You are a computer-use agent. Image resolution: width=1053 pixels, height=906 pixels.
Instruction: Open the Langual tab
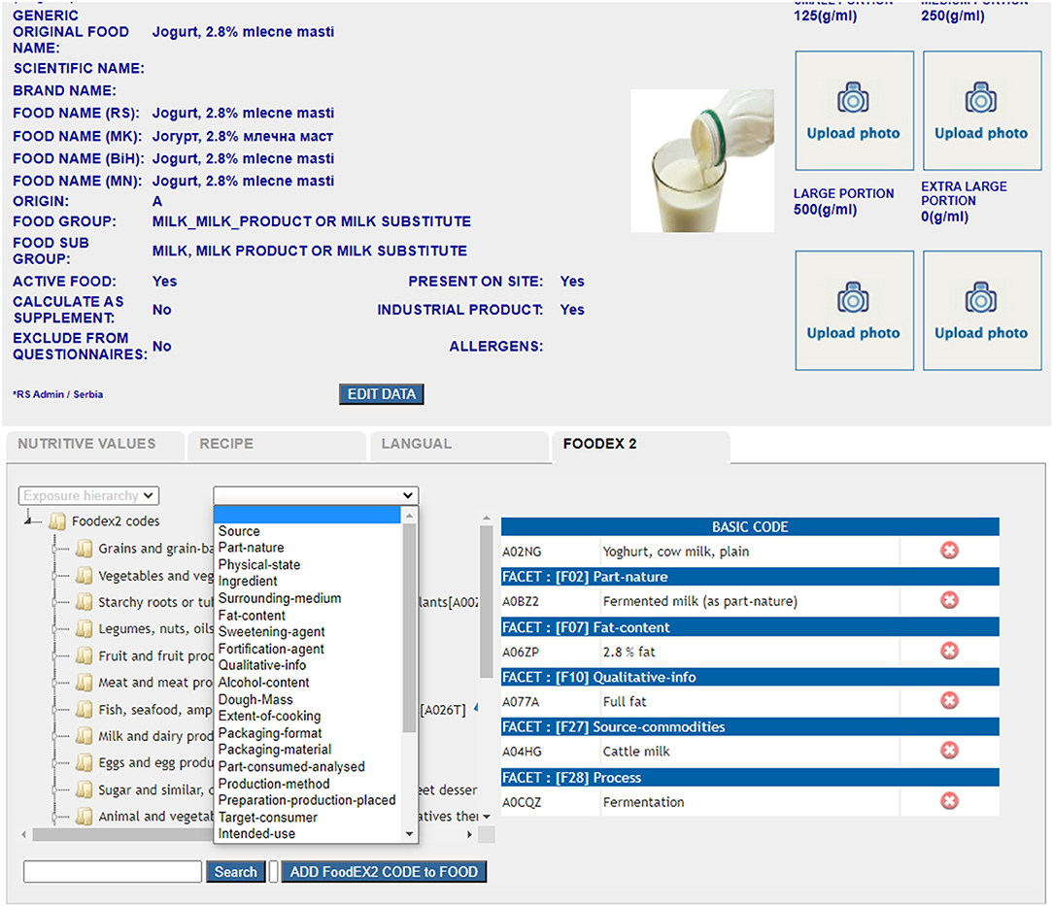point(417,444)
